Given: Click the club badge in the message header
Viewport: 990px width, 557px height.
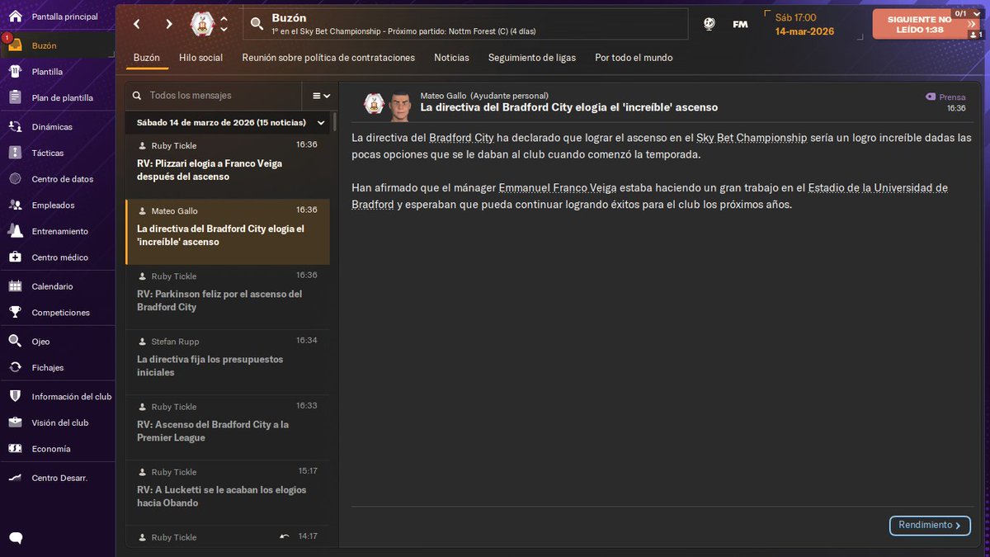Looking at the screenshot, I should coord(374,104).
